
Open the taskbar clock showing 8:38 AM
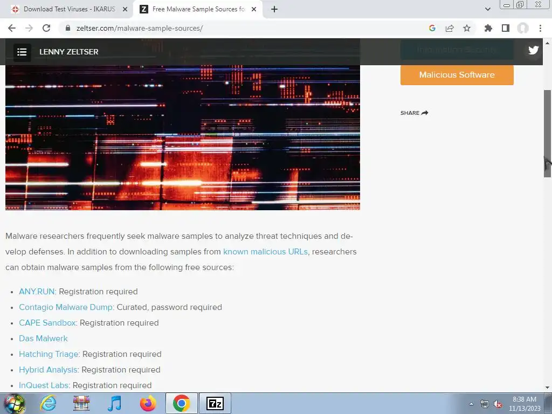pyautogui.click(x=524, y=404)
